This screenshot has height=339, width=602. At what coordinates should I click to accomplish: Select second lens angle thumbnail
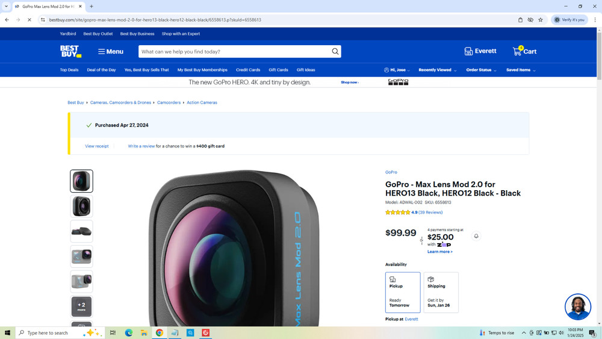pyautogui.click(x=81, y=206)
